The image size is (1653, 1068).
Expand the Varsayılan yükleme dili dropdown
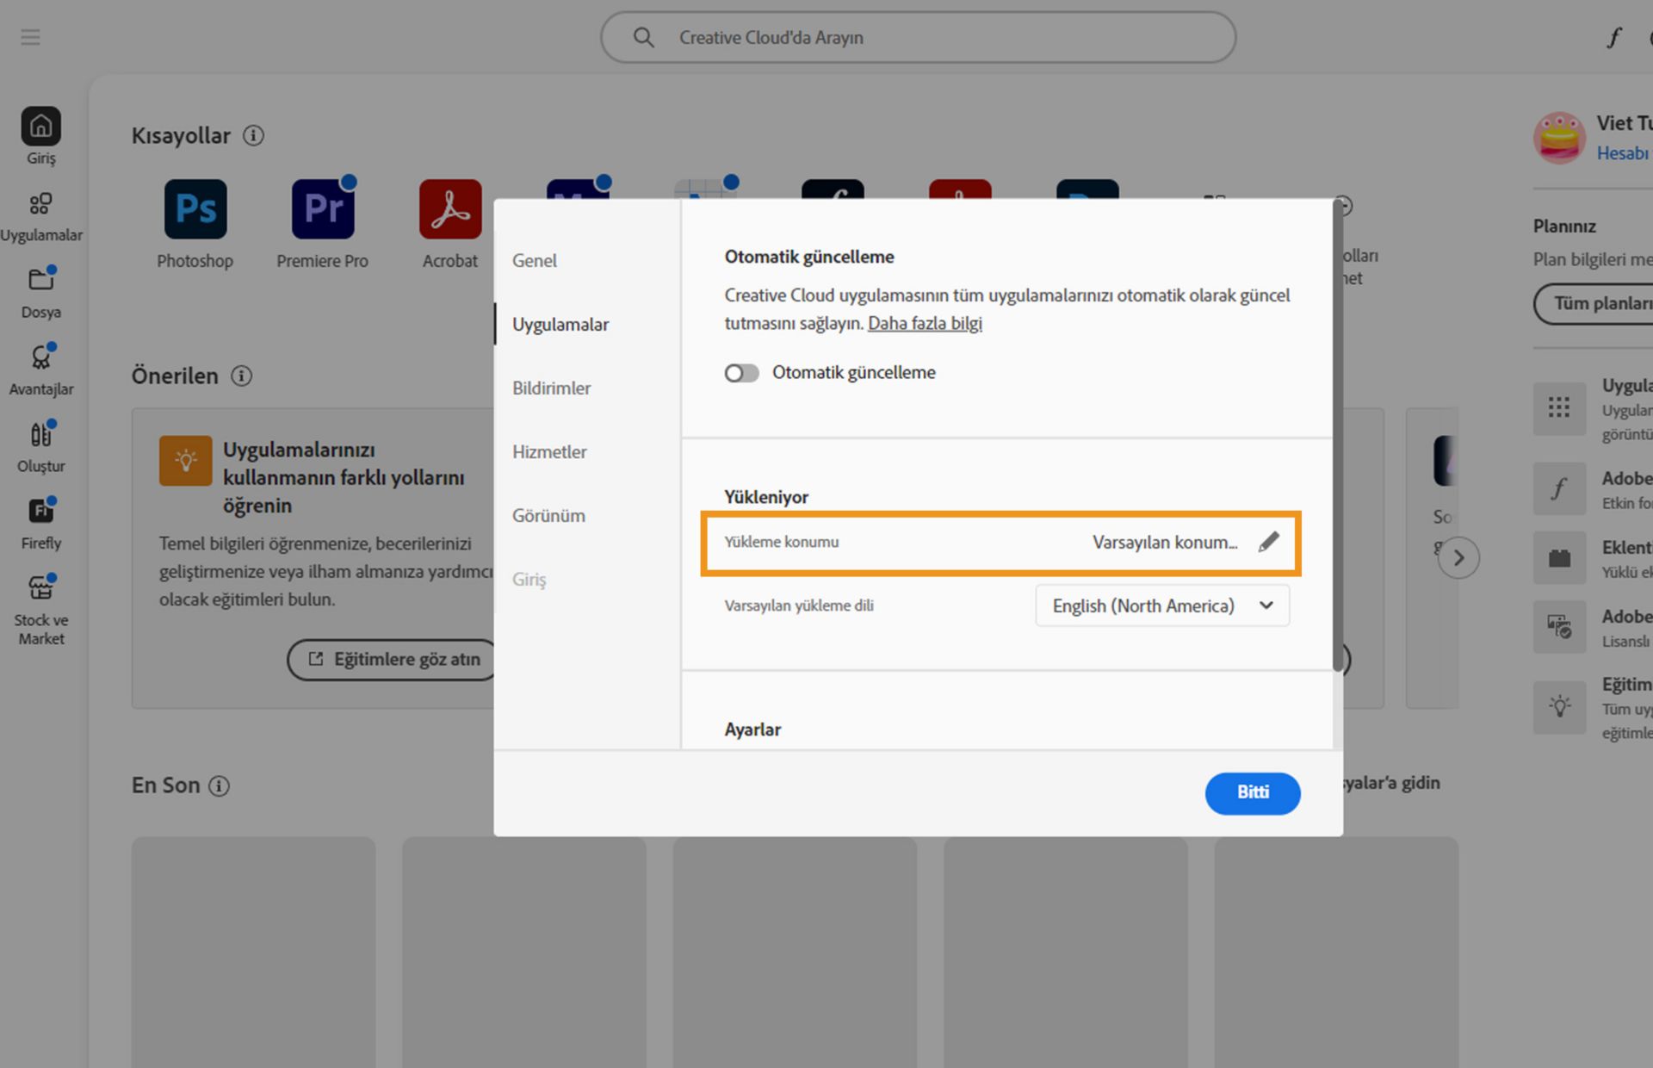(x=1162, y=605)
